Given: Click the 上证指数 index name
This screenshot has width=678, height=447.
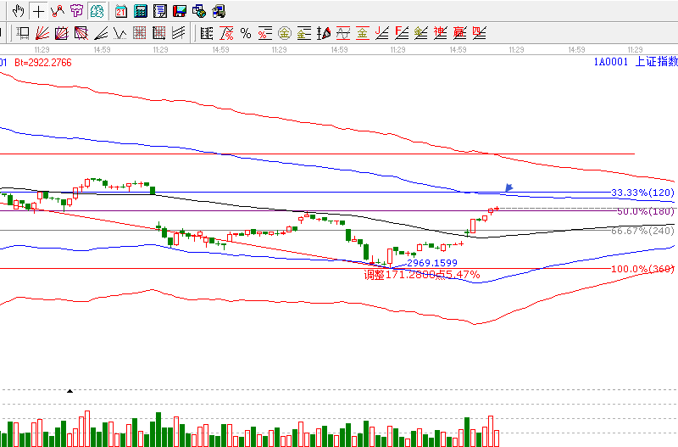Looking at the screenshot, I should click(656, 61).
